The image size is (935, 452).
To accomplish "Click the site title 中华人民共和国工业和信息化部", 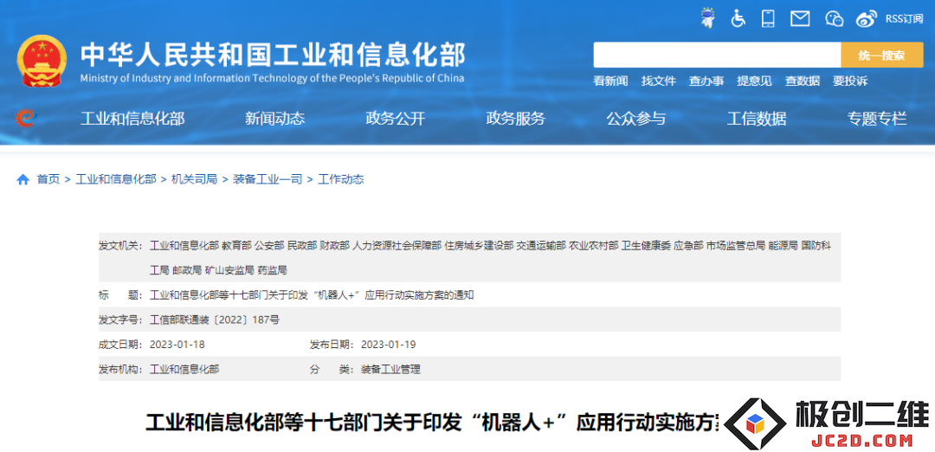I will coord(273,55).
